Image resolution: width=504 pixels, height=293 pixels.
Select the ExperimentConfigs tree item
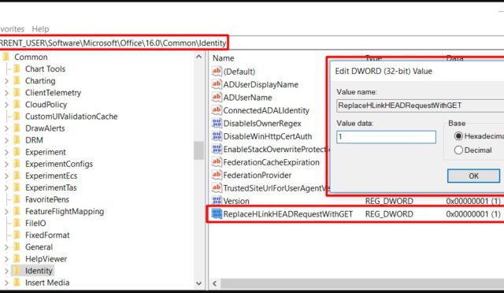click(x=59, y=164)
